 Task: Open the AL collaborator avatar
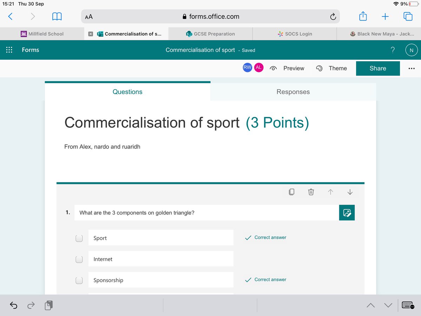coord(259,68)
